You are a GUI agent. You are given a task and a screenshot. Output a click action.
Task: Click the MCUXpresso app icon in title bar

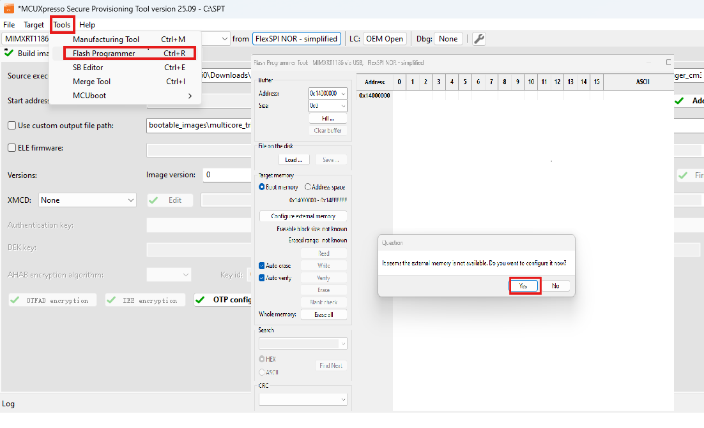pos(9,9)
